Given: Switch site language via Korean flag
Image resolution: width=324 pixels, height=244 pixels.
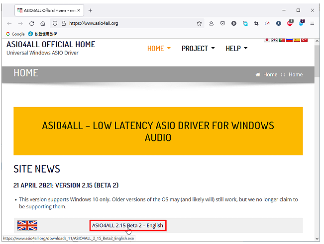Looking at the screenshot, I should click(274, 40).
